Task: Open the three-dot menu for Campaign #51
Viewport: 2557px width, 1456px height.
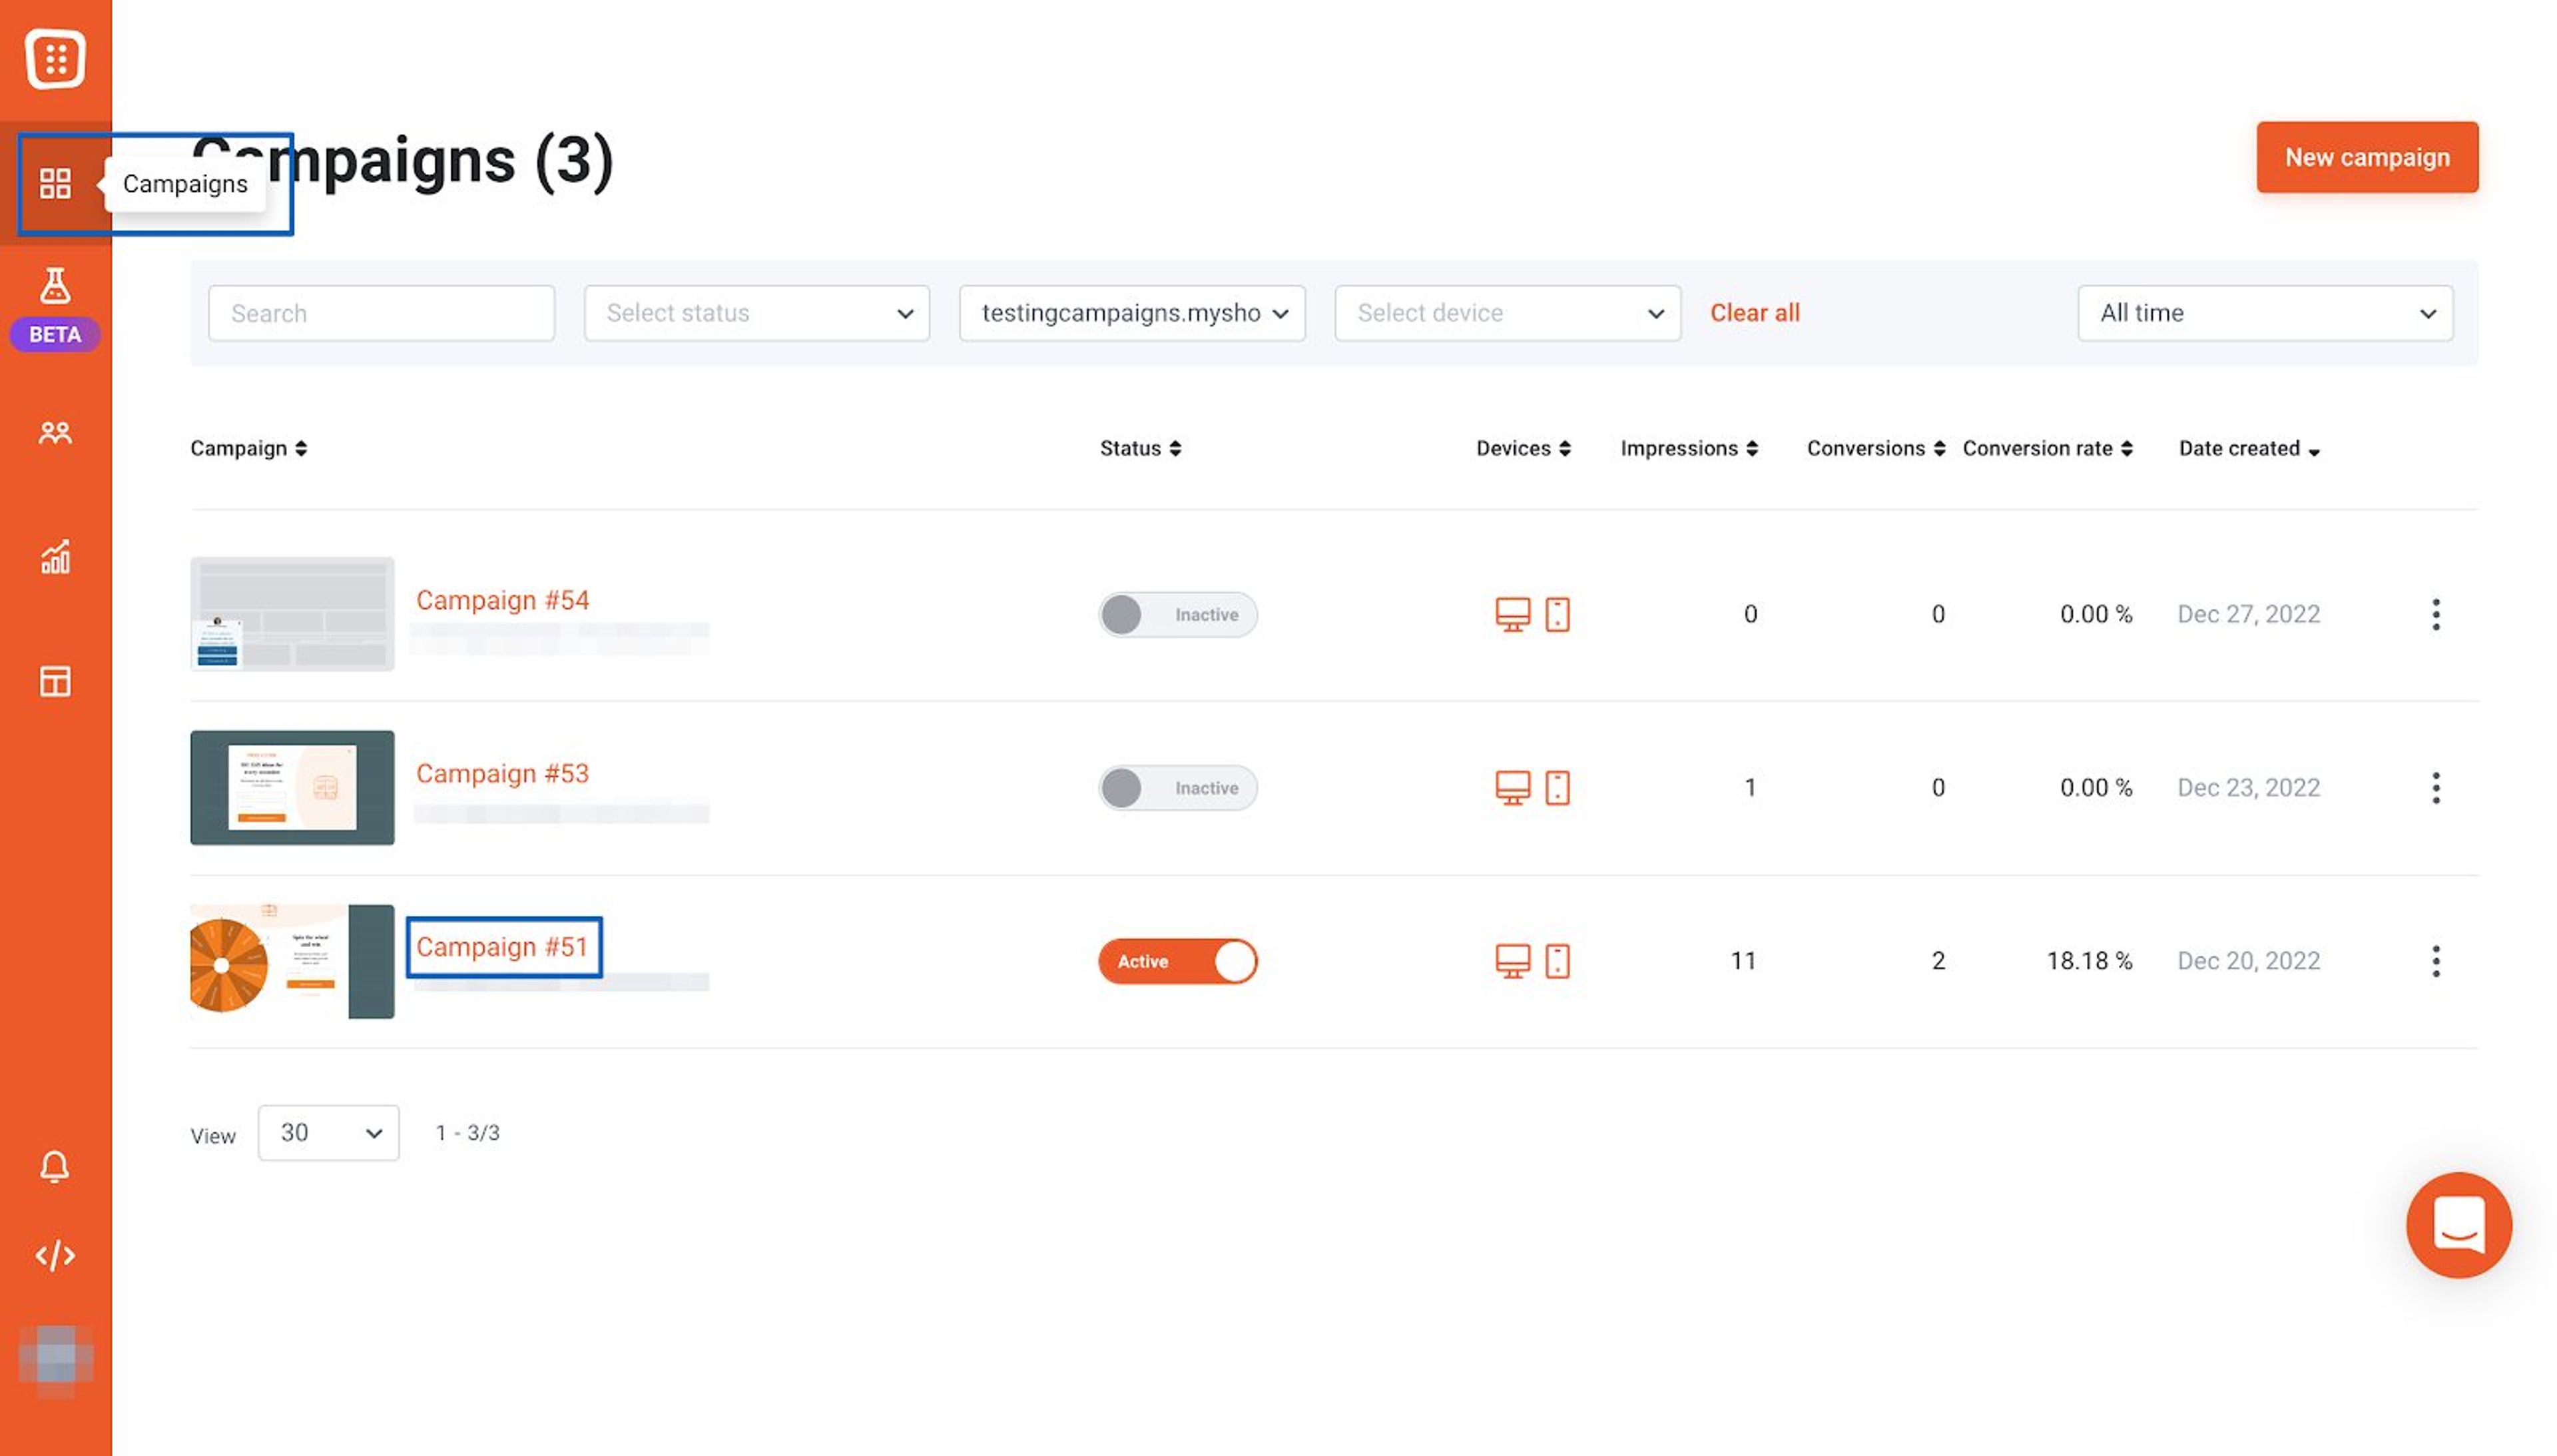Action: pyautogui.click(x=2436, y=961)
